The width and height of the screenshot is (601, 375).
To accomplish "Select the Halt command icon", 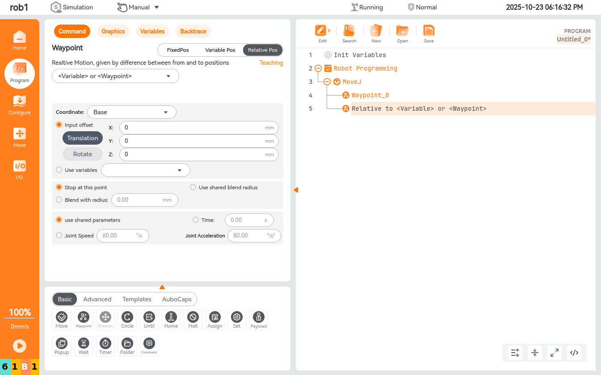I will click(x=193, y=317).
